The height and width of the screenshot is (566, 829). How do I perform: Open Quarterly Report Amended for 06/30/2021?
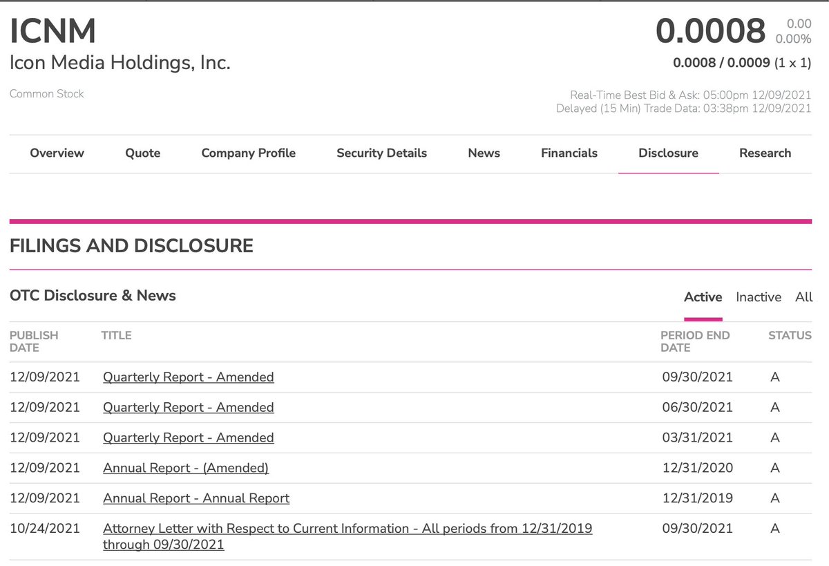coord(189,408)
